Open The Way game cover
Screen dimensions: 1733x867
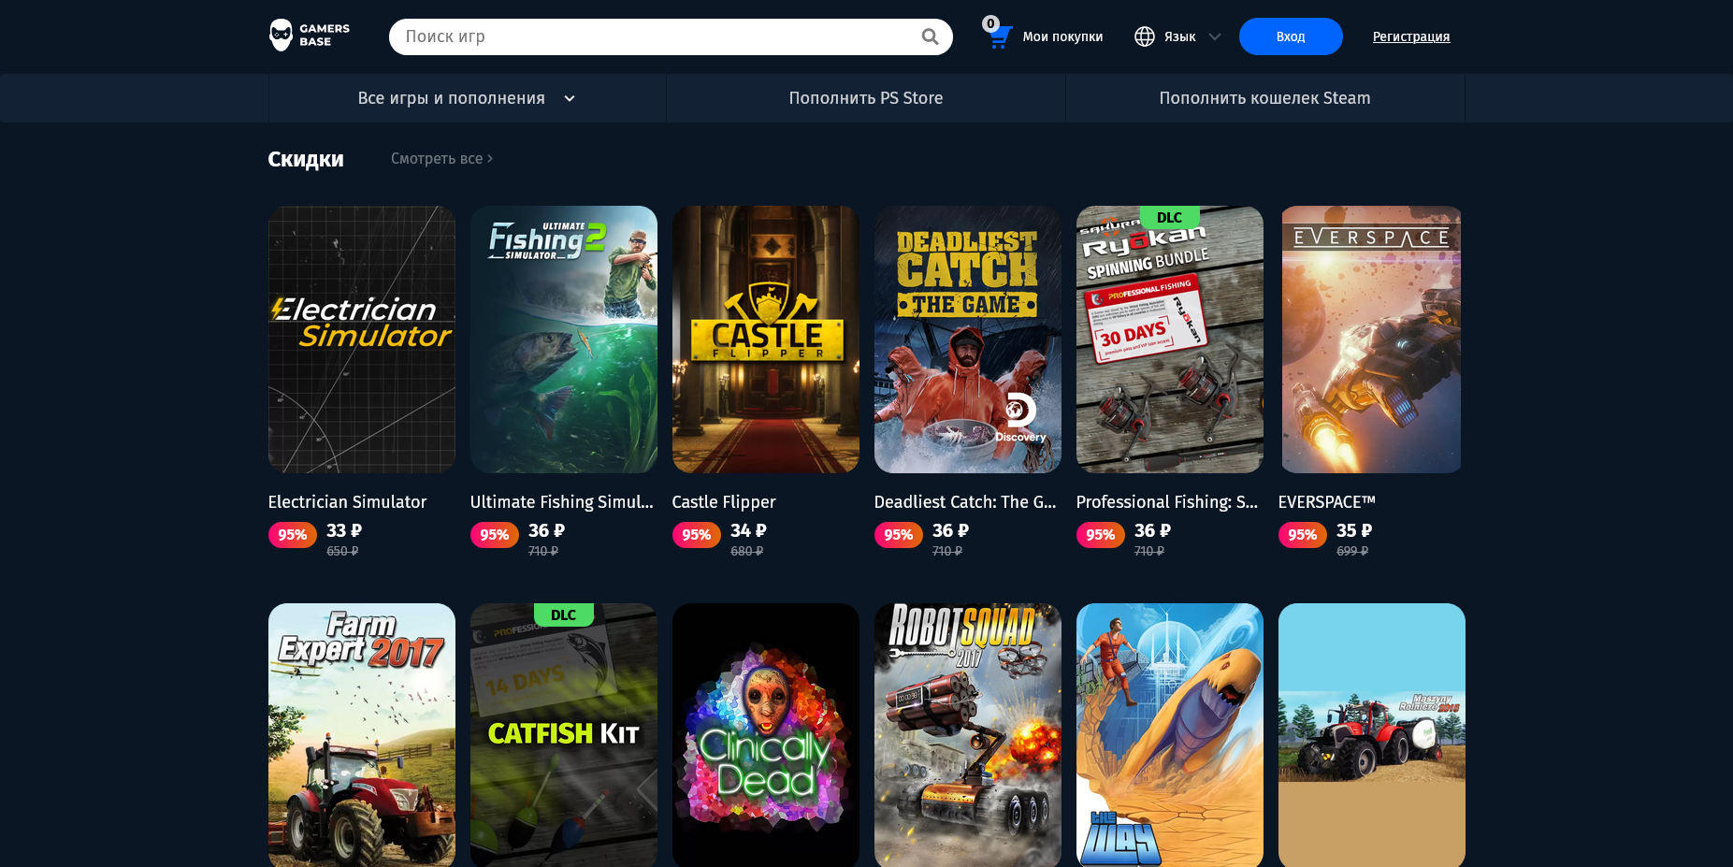click(1170, 735)
